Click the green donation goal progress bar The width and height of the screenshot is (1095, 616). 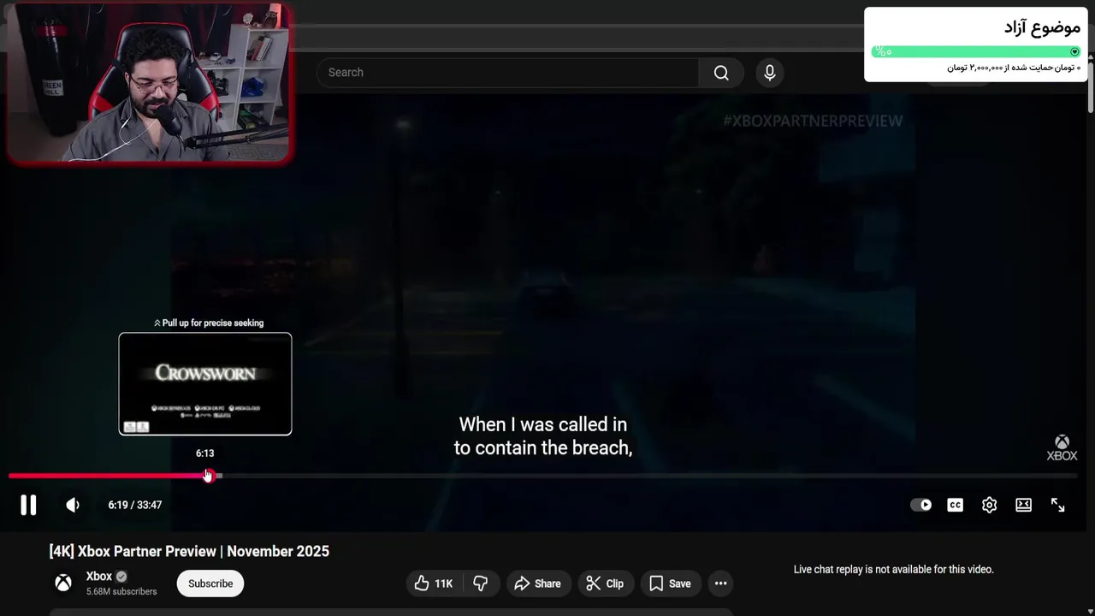click(976, 51)
